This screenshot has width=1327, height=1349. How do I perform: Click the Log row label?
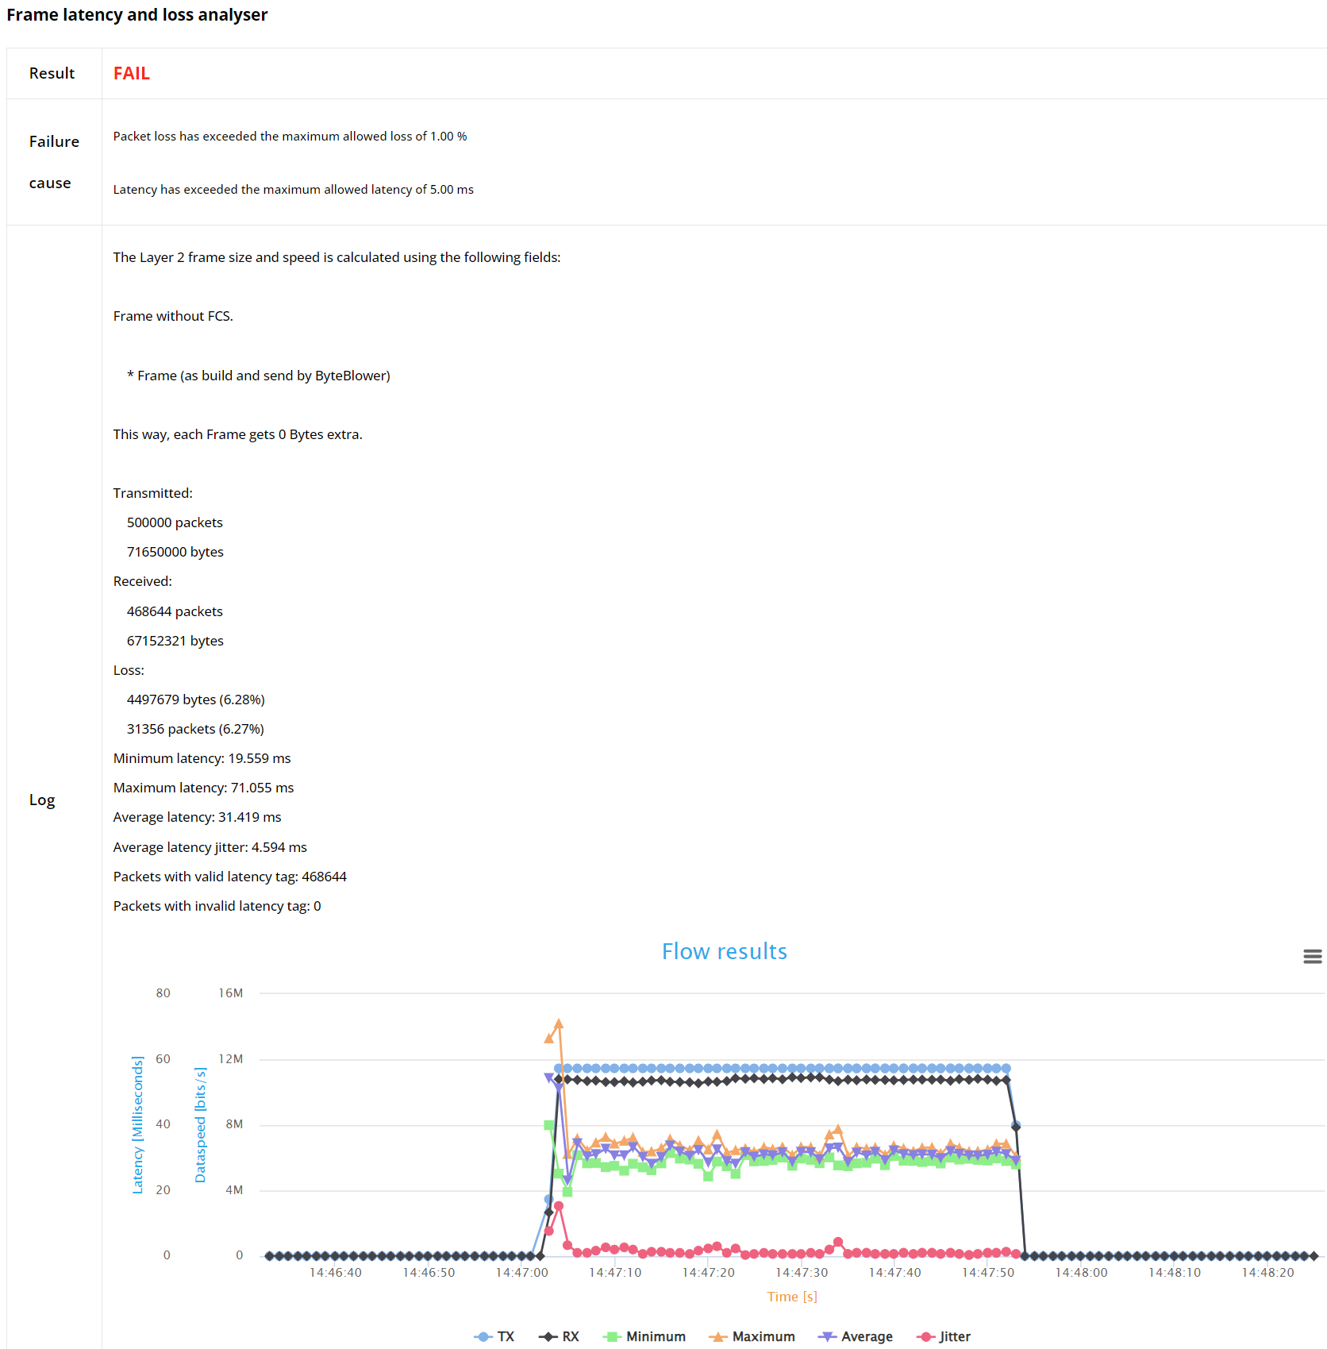(x=42, y=800)
